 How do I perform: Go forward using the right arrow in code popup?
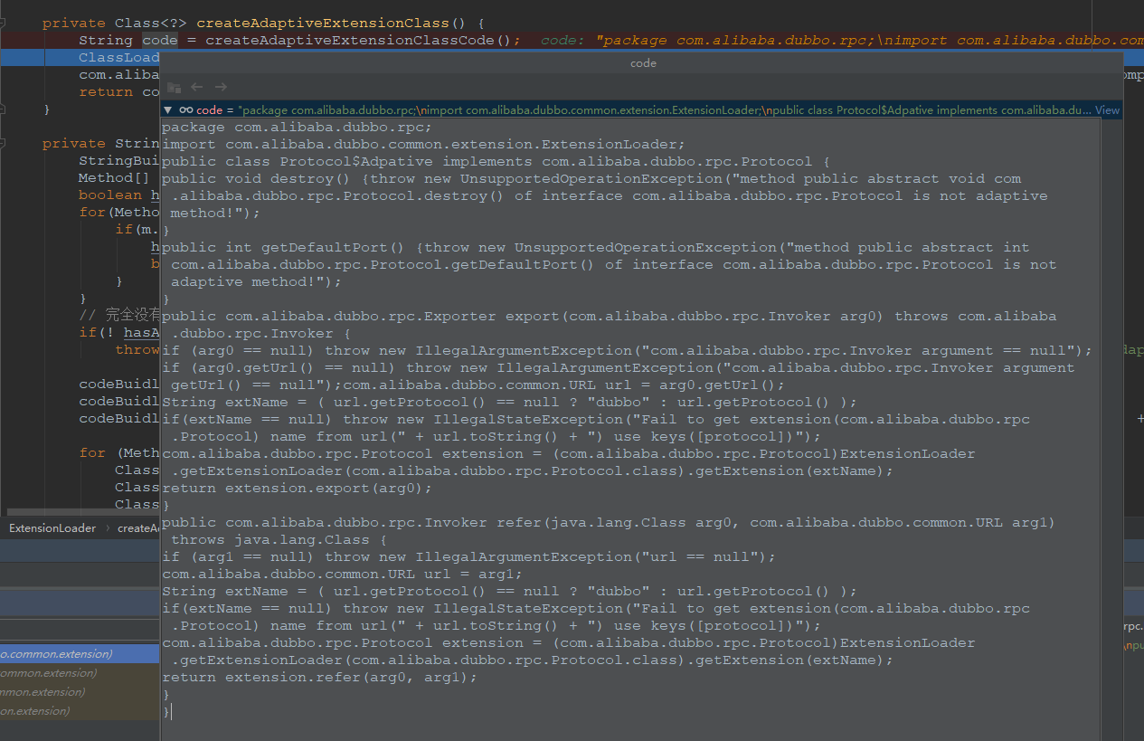pyautogui.click(x=221, y=87)
